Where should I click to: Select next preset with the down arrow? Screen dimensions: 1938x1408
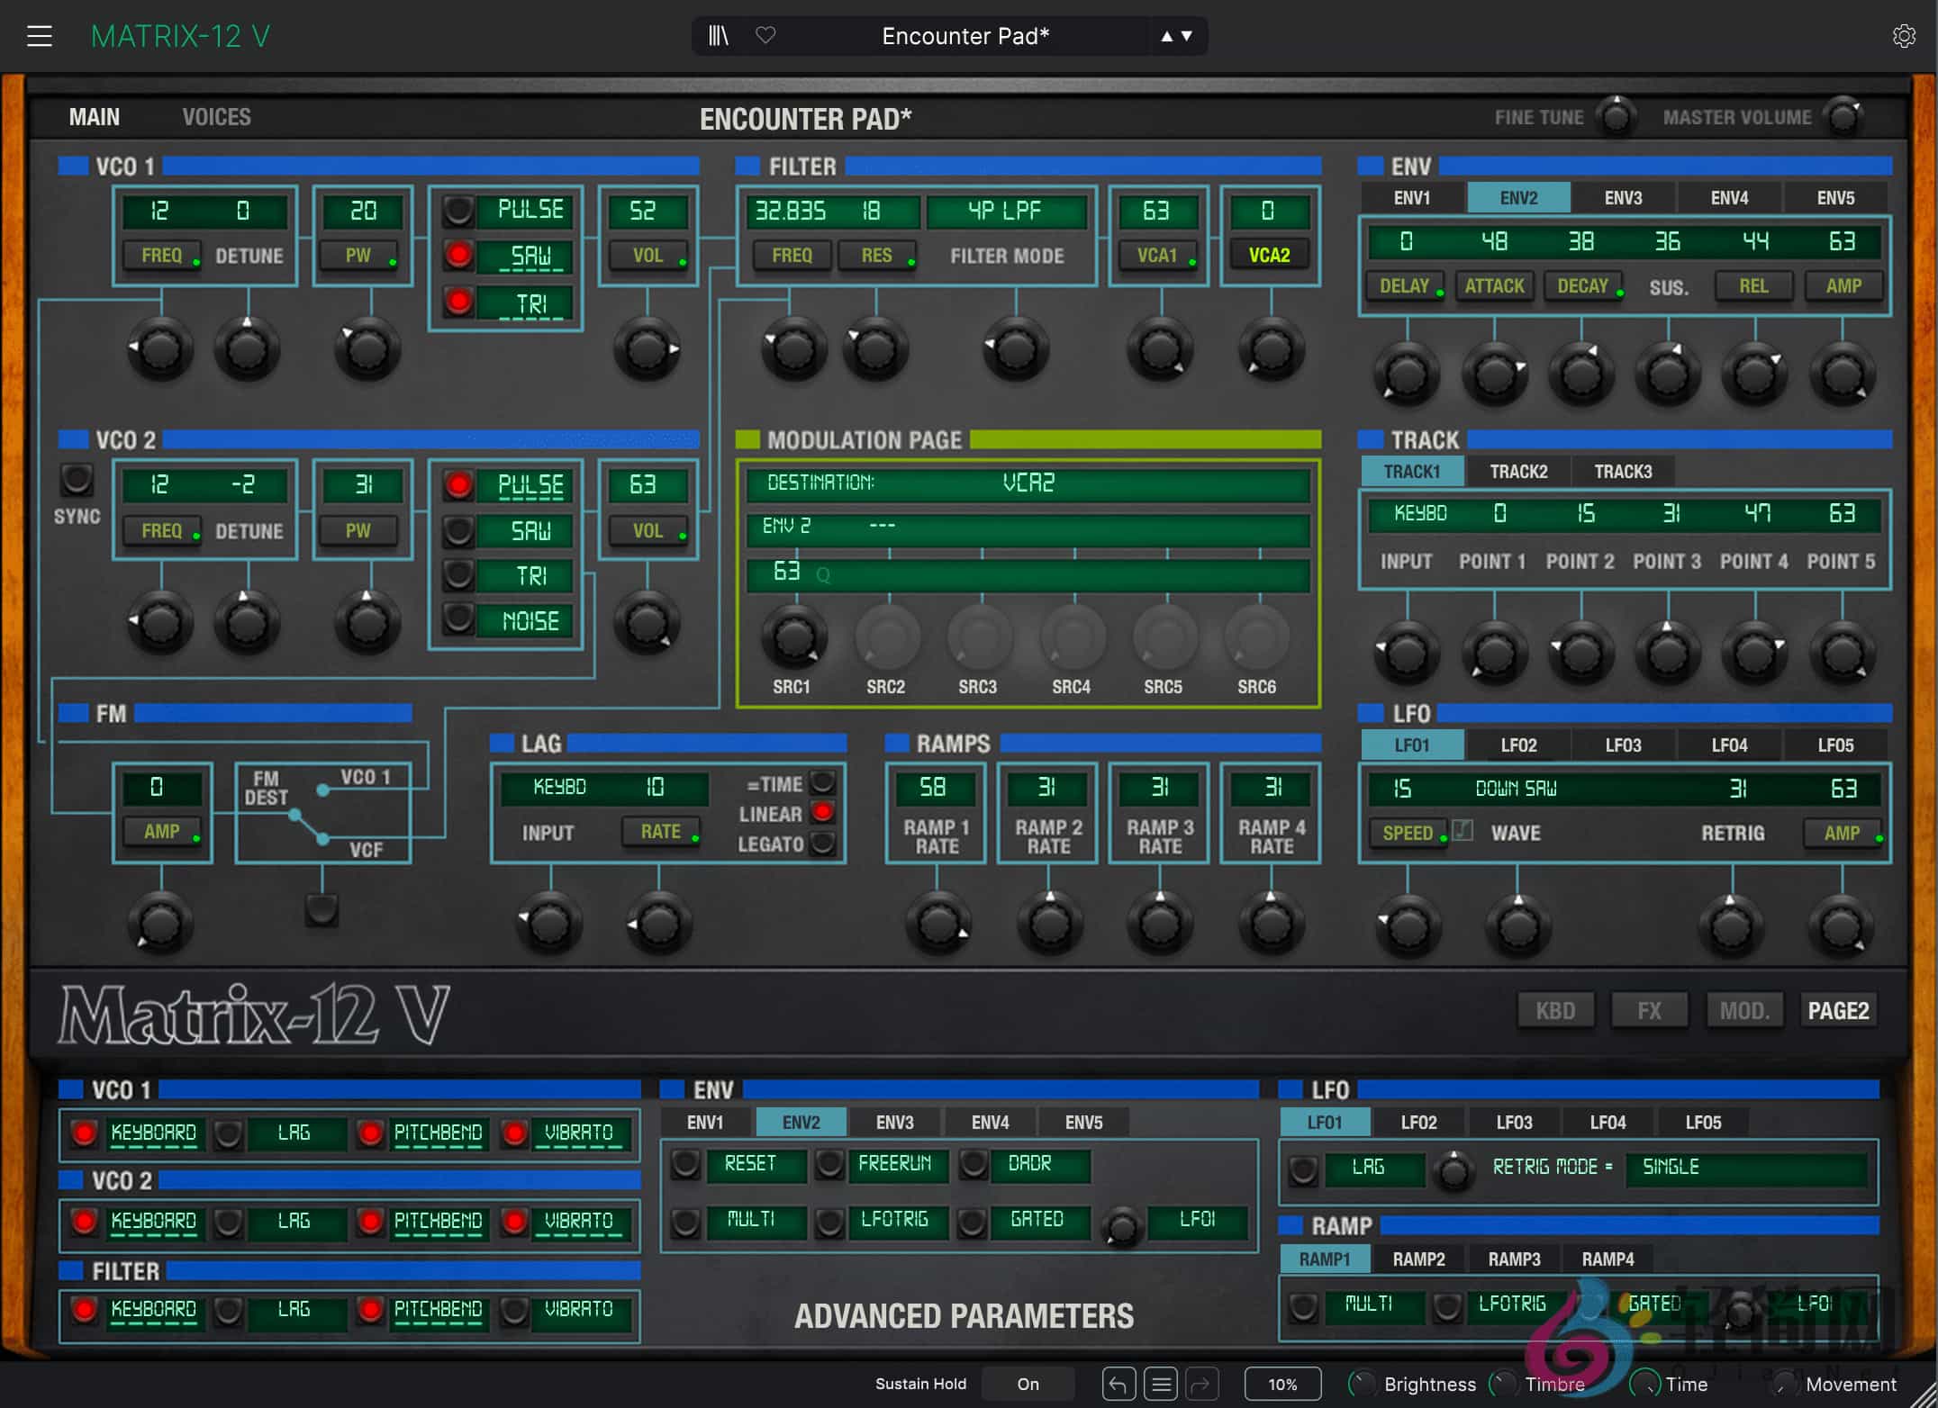click(1187, 36)
